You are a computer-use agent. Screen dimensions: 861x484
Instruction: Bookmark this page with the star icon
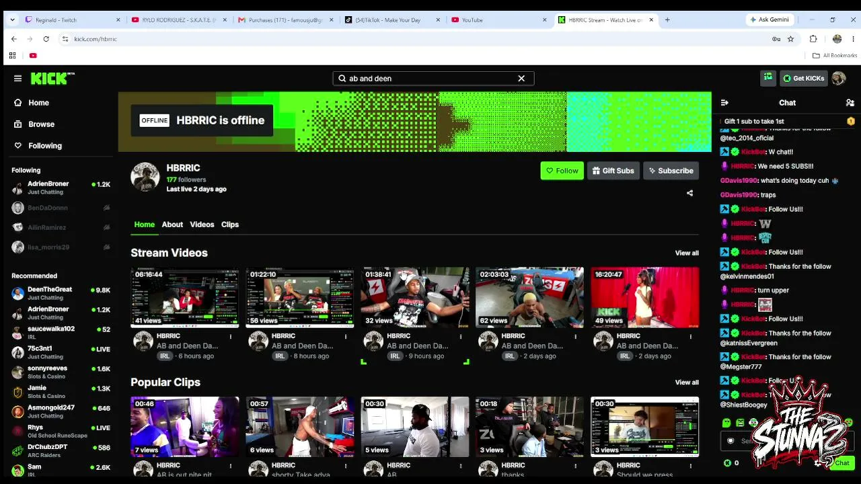(790, 39)
